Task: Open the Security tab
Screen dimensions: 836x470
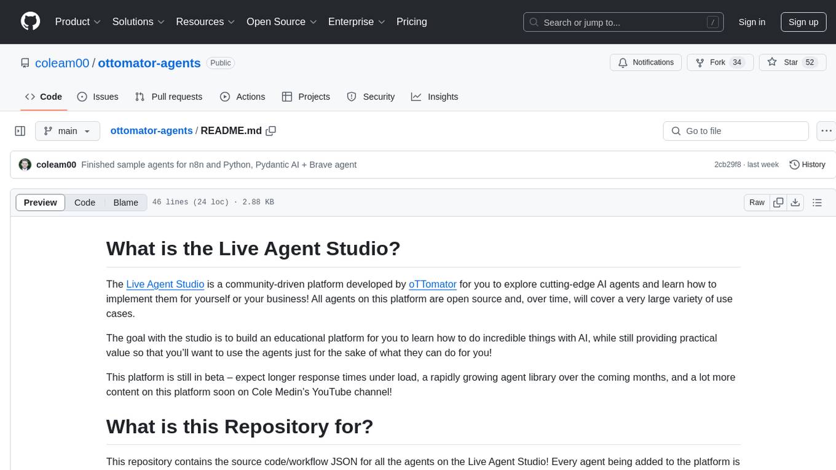Action: 371,97
